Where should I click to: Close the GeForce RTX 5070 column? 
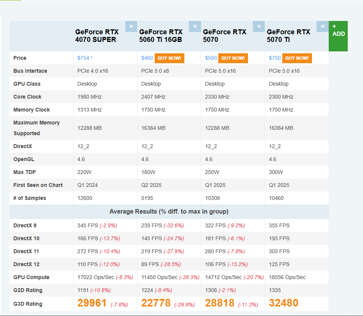click(259, 26)
